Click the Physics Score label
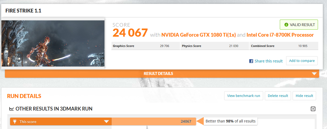This screenshot has width=327, height=129. [x=191, y=46]
